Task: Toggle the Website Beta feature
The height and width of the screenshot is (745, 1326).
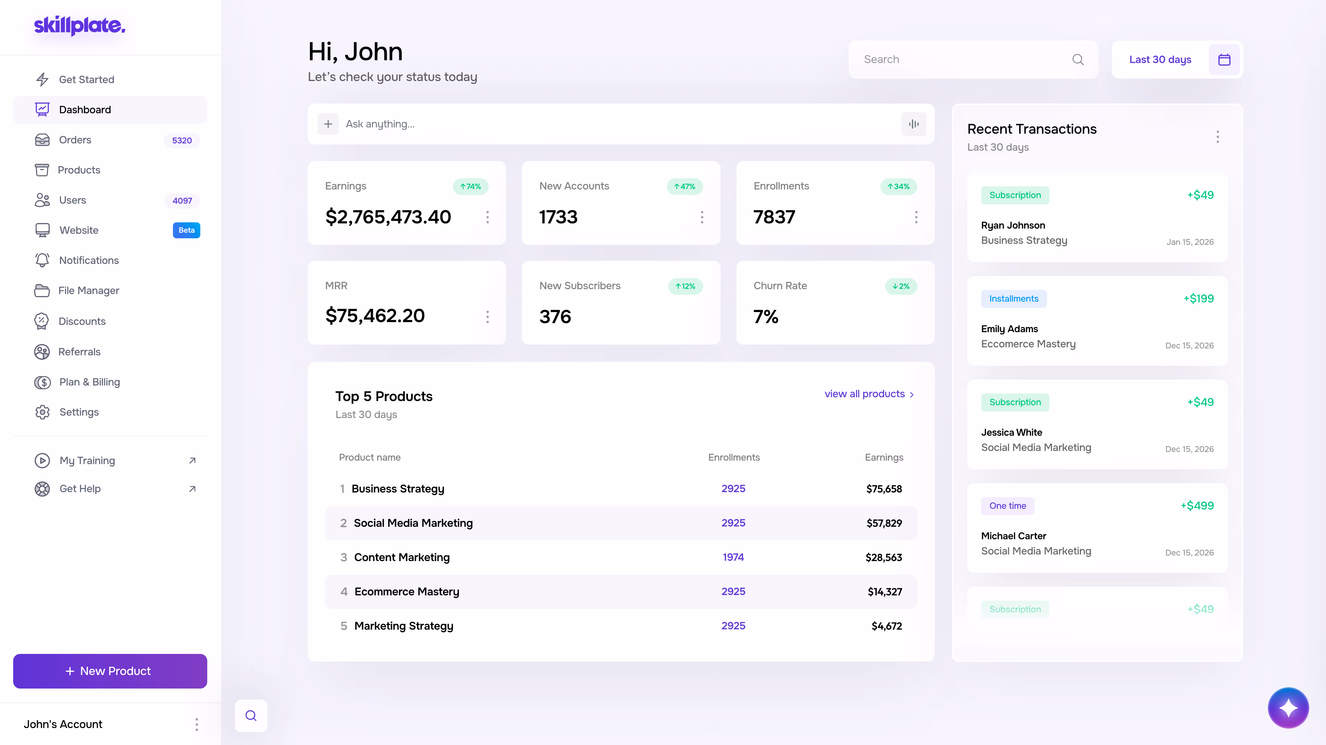Action: tap(186, 230)
